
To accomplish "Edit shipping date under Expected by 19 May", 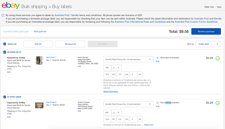I will [9, 72].
